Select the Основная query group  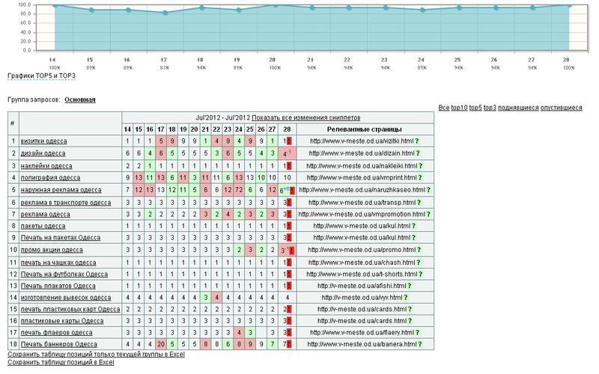click(x=80, y=99)
